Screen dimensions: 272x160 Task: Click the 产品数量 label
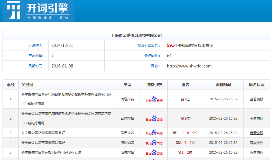[37, 56]
